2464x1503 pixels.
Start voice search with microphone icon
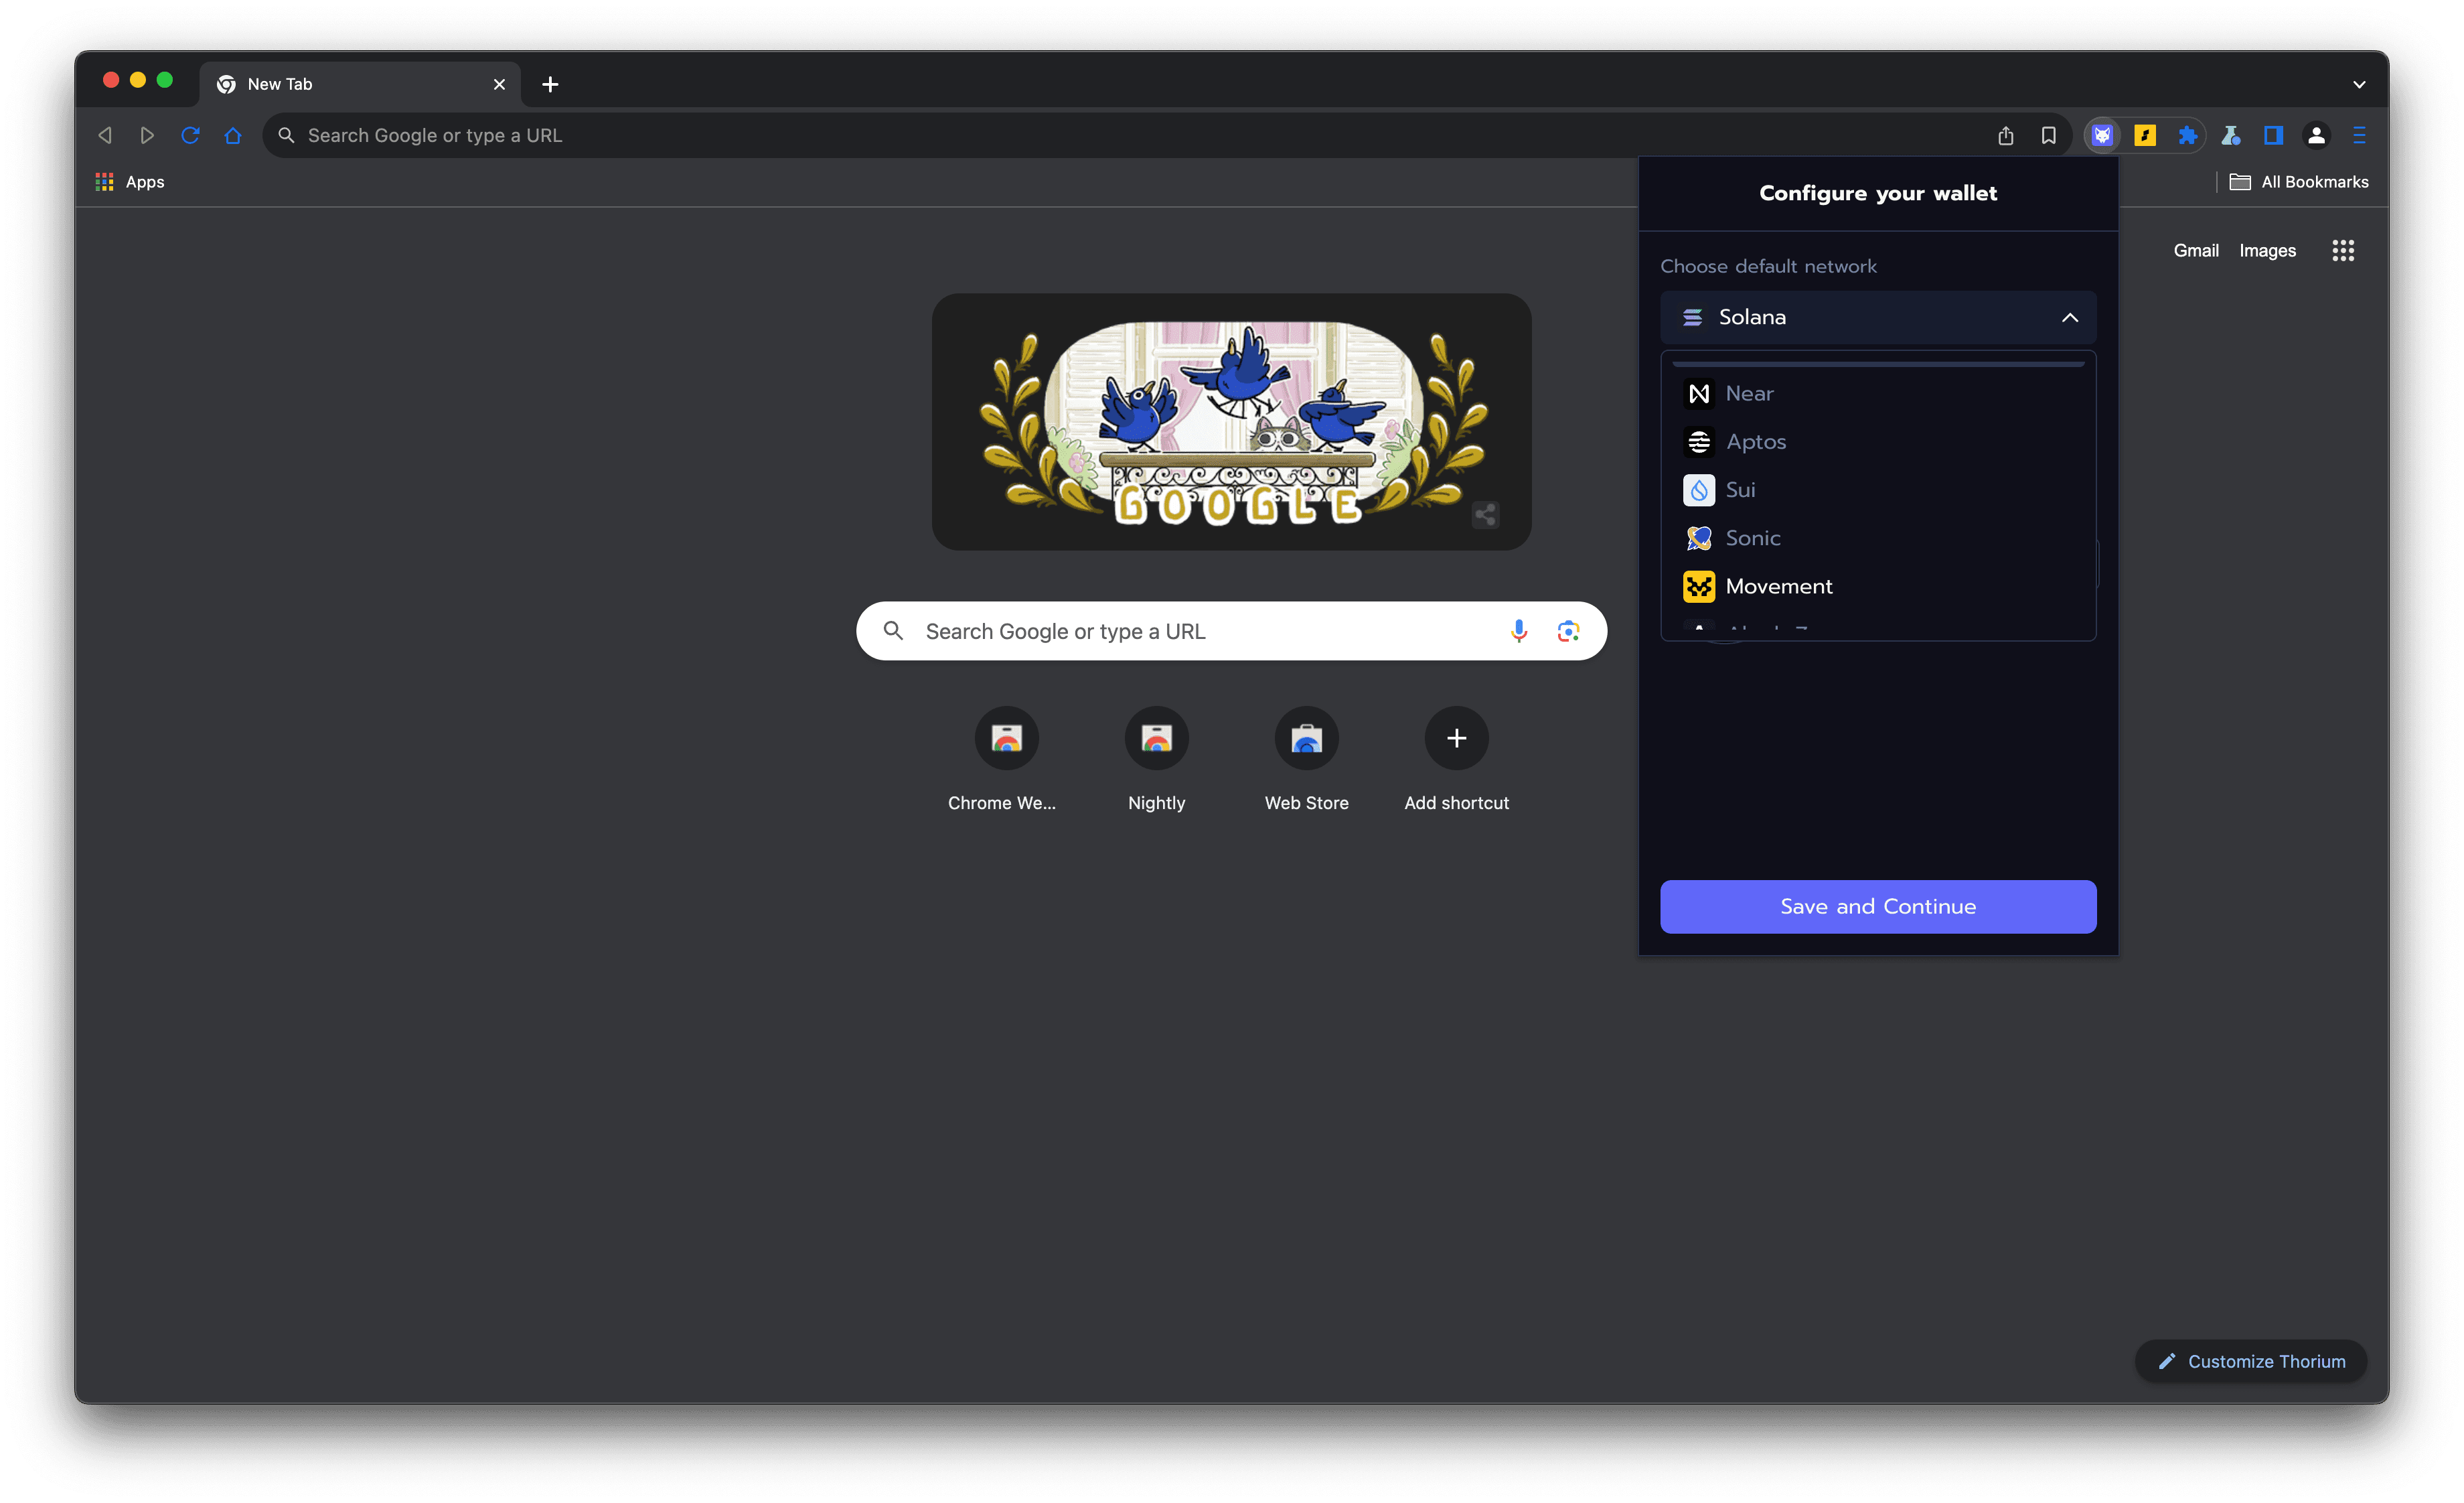(1518, 631)
